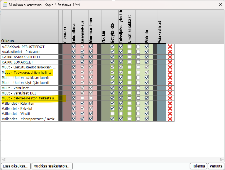The height and width of the screenshot is (170, 225).
Task: Click red X for KAIKKI ASIAKASTIEDOT row
Action: coord(170,57)
